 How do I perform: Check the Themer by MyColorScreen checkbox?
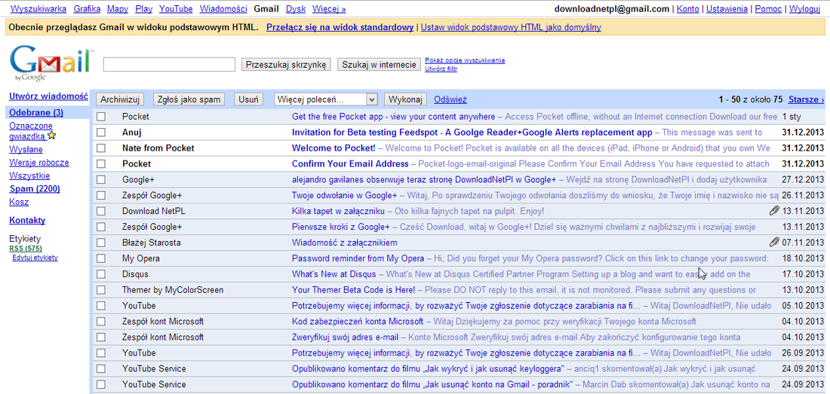pos(101,291)
